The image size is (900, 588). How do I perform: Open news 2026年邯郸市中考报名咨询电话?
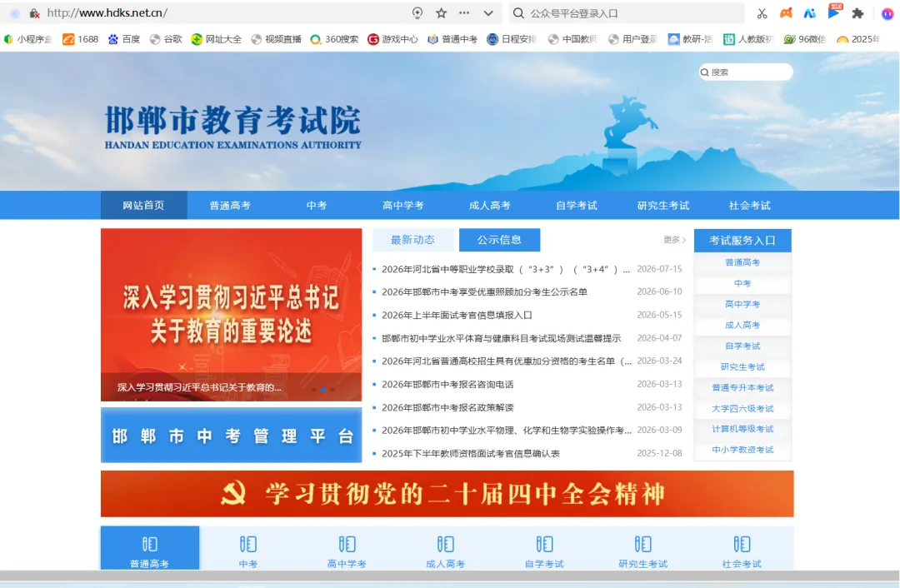point(447,384)
